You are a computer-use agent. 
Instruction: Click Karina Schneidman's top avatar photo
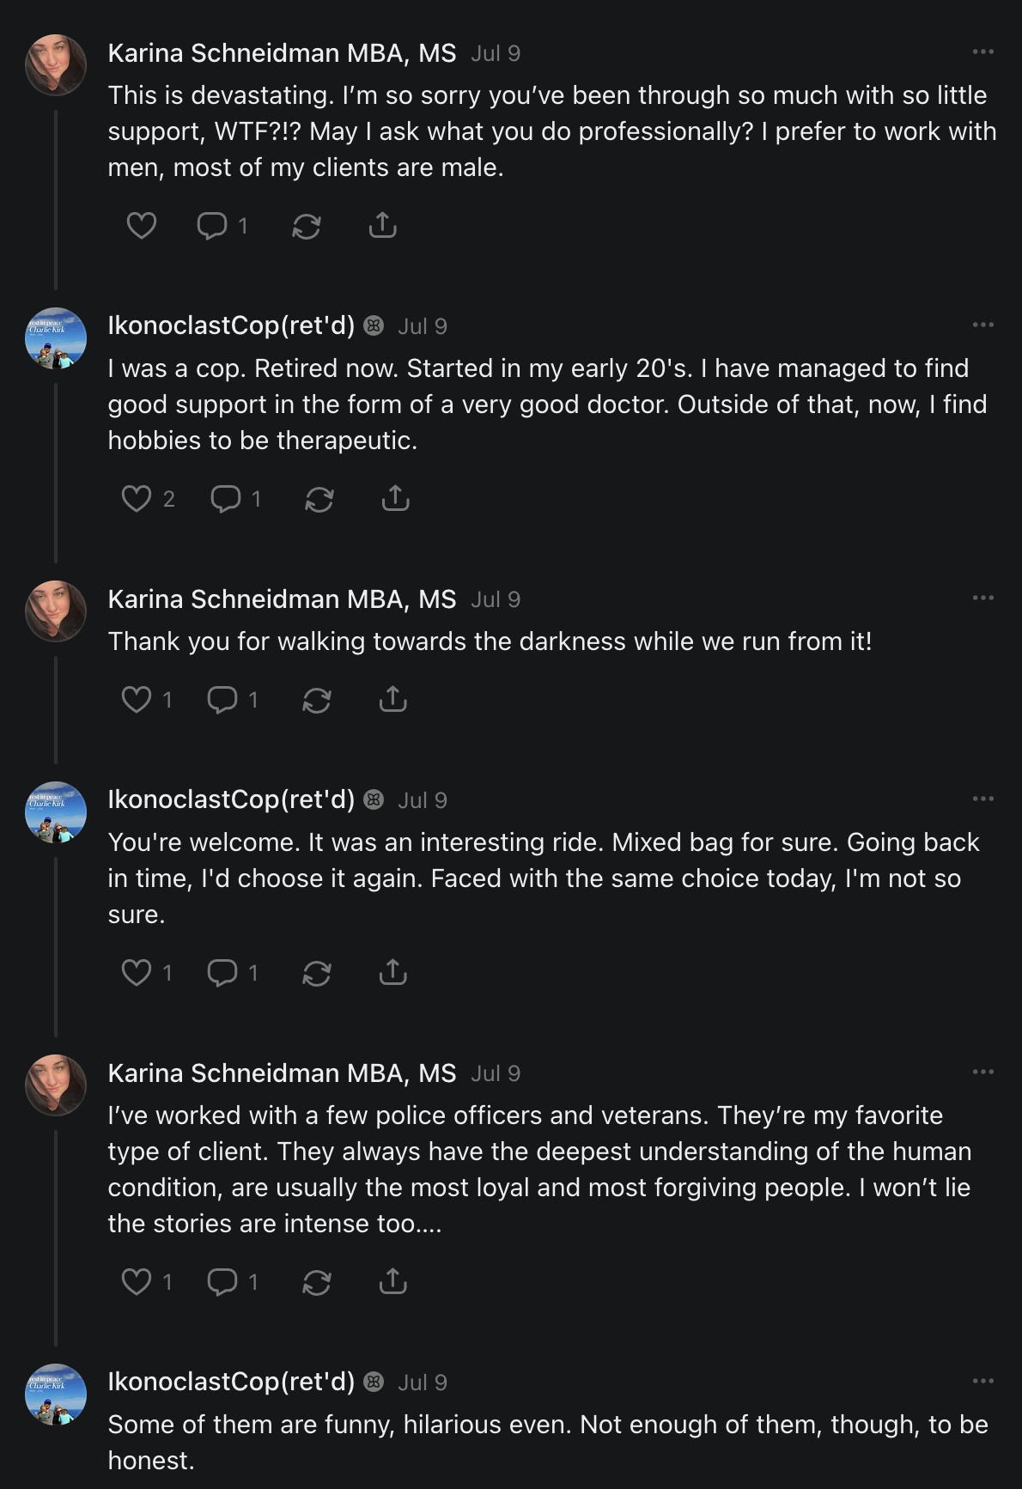[56, 64]
